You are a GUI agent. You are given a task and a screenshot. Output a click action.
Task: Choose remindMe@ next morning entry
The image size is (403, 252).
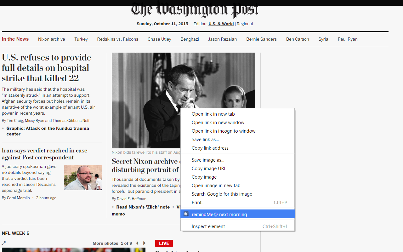tap(238, 214)
